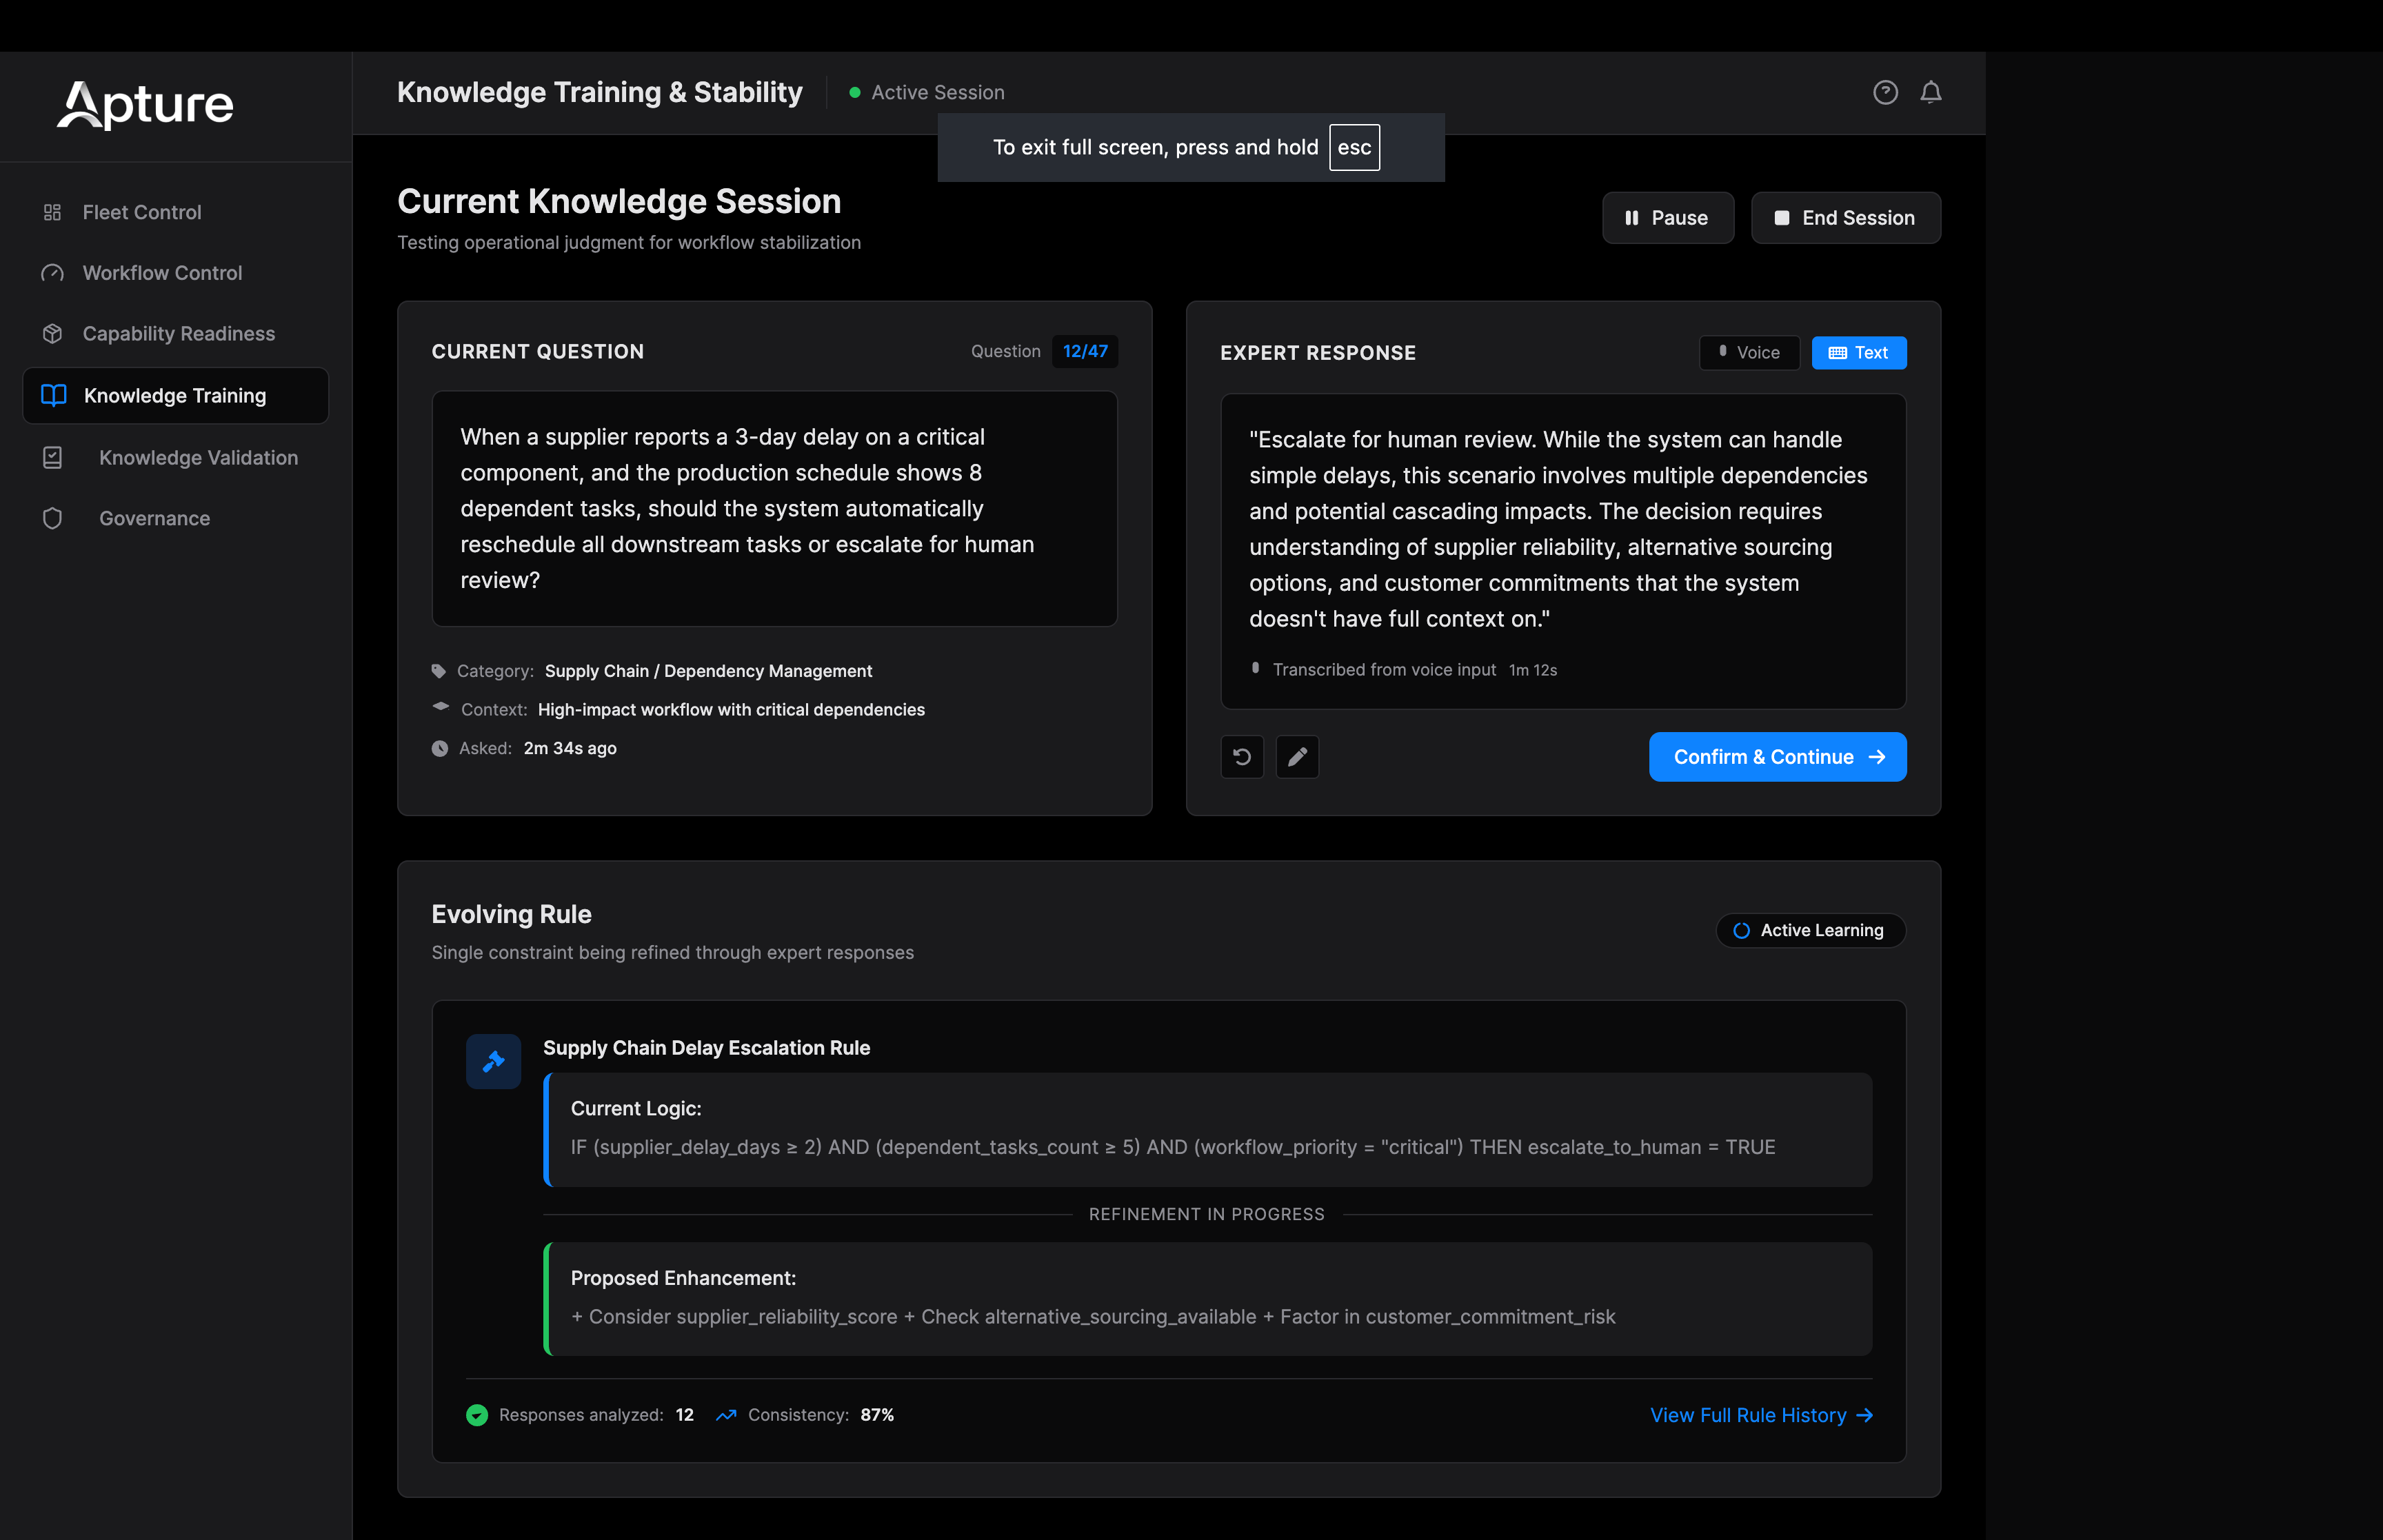The height and width of the screenshot is (1540, 2383).
Task: Click the clock icon beside Asked
Action: pos(439,748)
